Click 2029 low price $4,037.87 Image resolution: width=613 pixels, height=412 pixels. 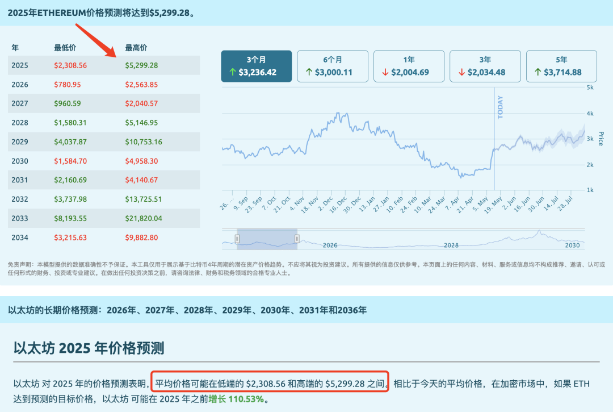pyautogui.click(x=70, y=142)
